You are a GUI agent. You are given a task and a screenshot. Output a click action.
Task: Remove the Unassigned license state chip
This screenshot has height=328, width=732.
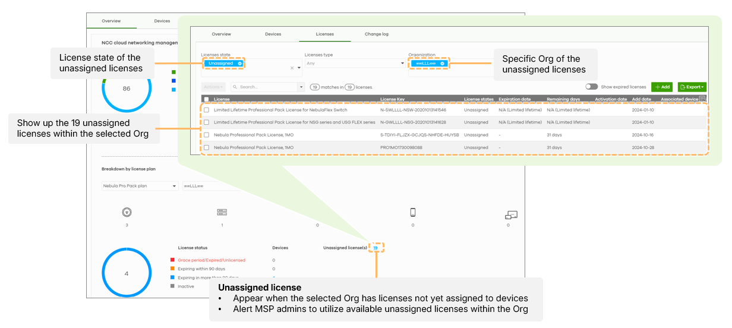click(x=240, y=63)
